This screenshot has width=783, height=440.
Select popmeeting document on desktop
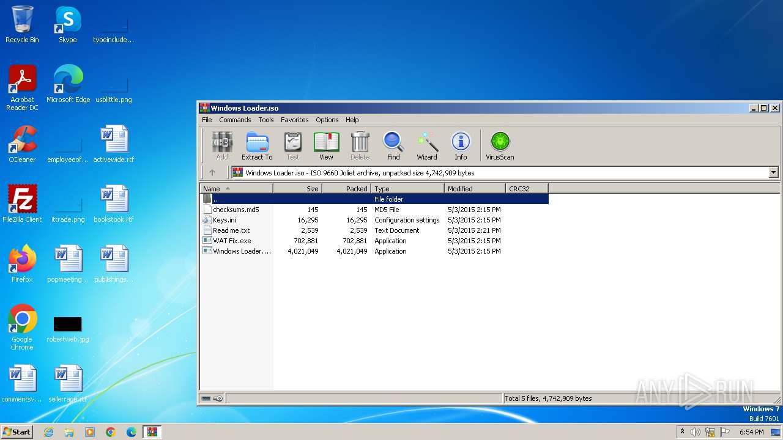[x=68, y=264]
